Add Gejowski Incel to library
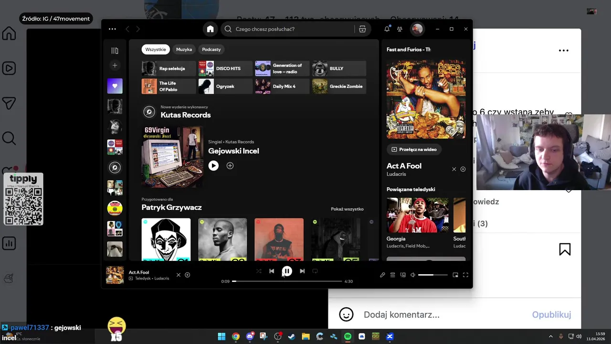The width and height of the screenshot is (611, 344). point(230,166)
